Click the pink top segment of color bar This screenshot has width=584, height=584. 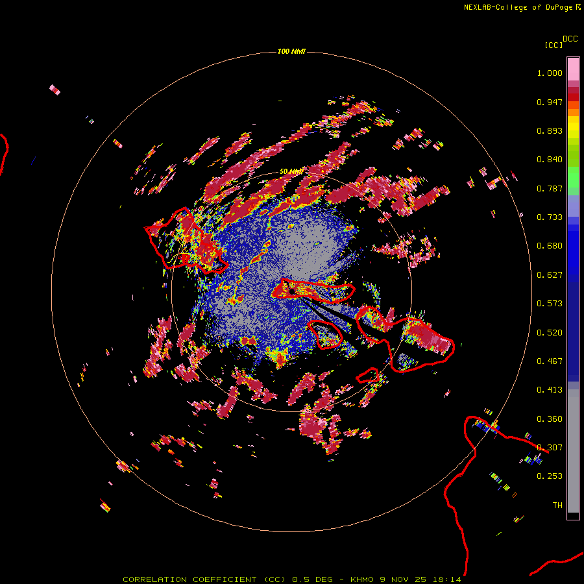[573, 69]
